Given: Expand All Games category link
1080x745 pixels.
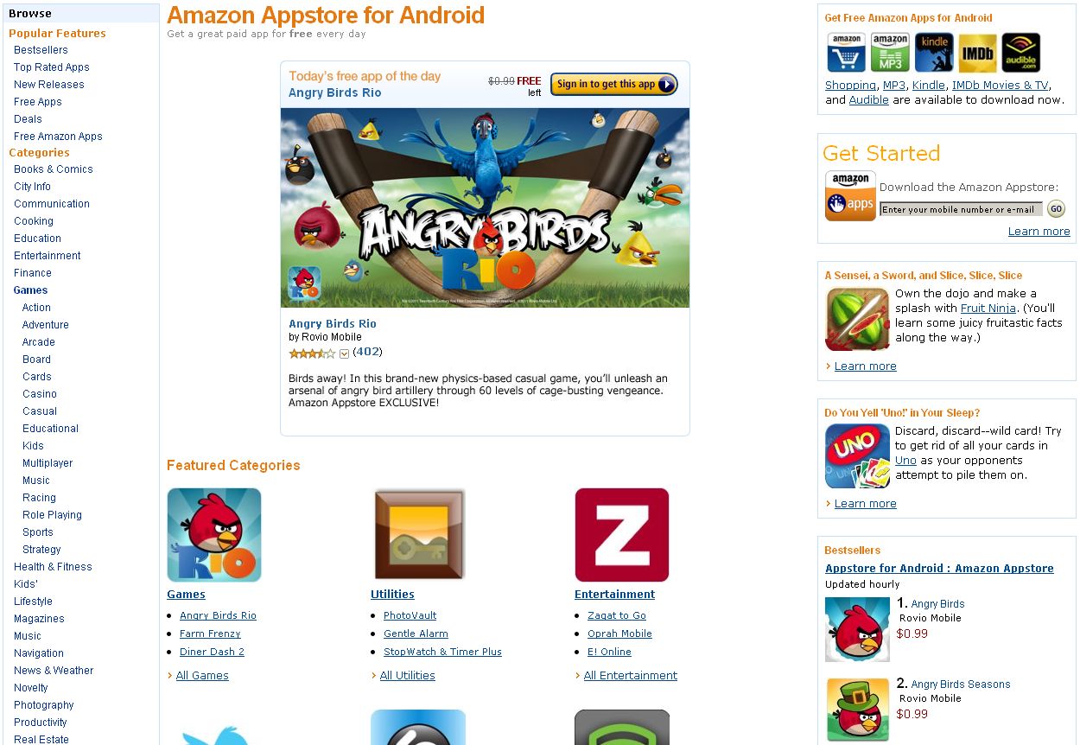Looking at the screenshot, I should coord(202,676).
